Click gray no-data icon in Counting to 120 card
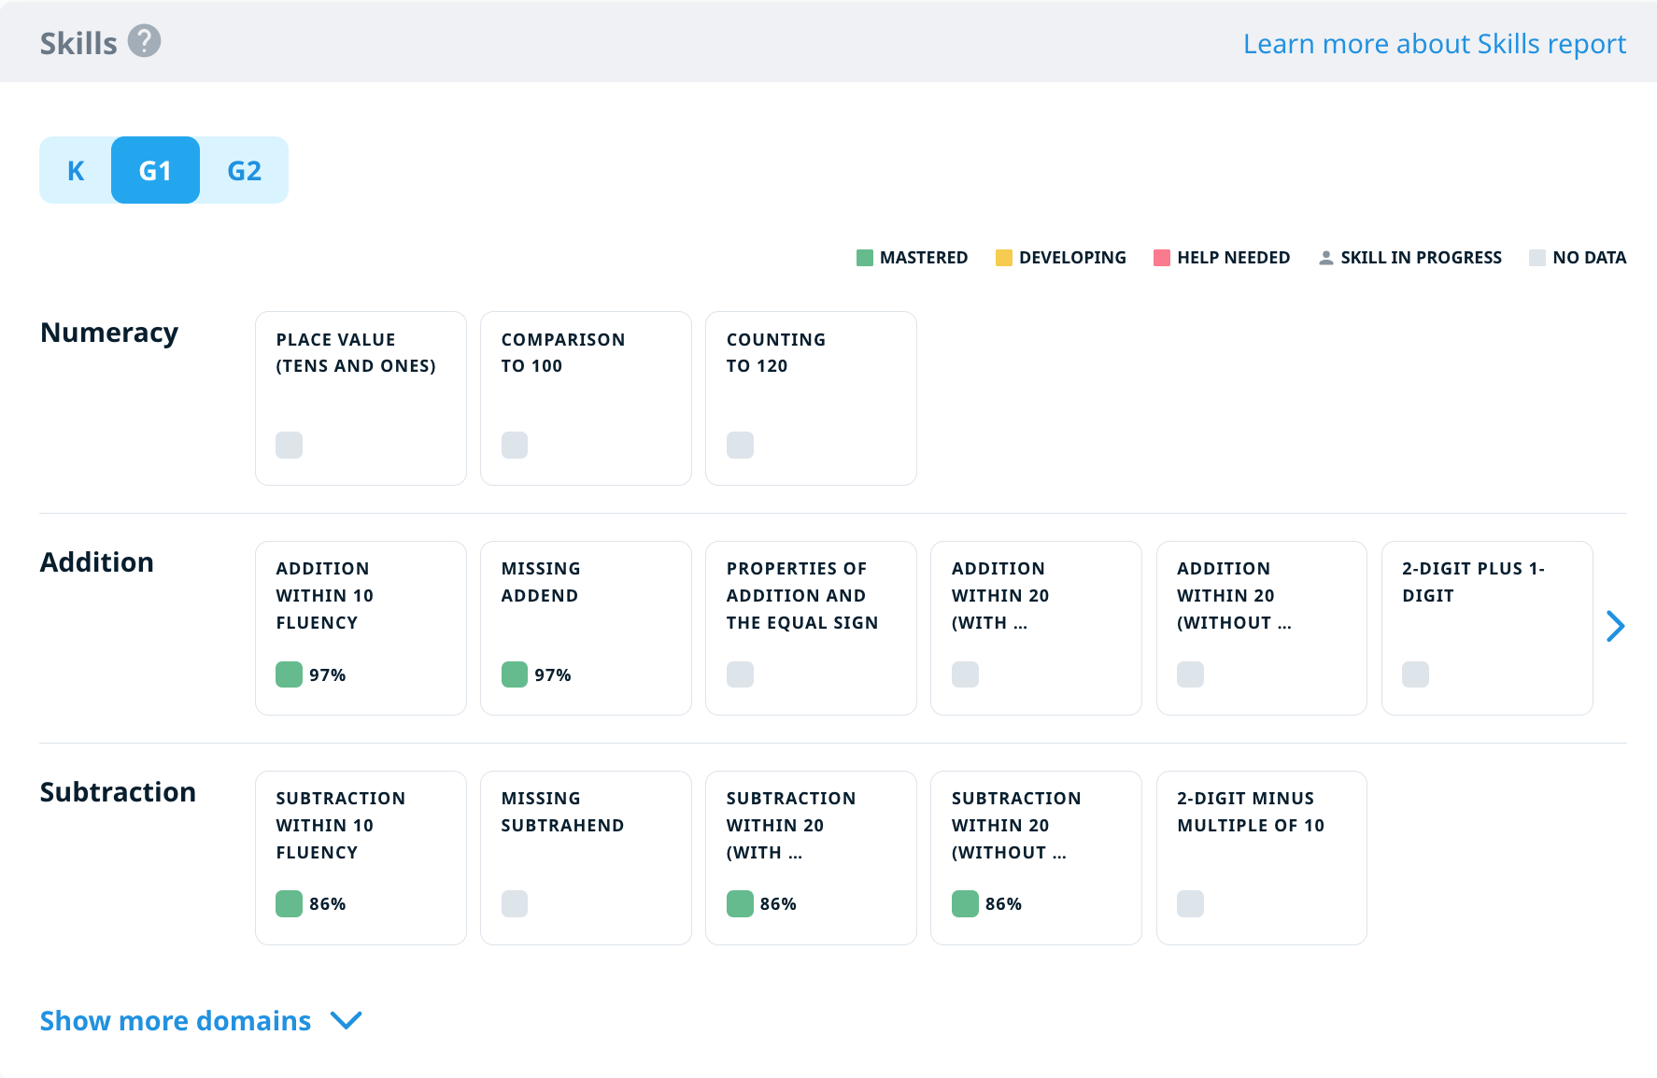 click(740, 445)
